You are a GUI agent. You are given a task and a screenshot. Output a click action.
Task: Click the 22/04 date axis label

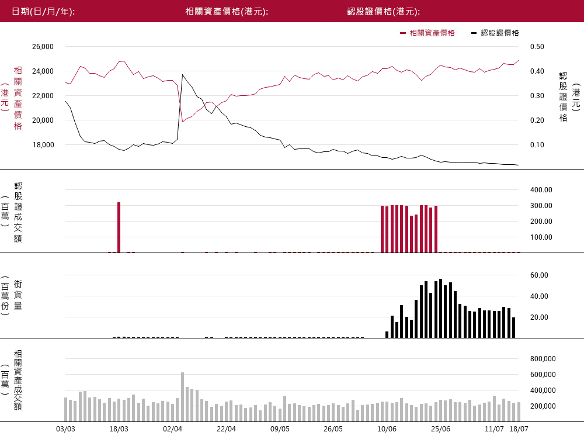click(226, 429)
